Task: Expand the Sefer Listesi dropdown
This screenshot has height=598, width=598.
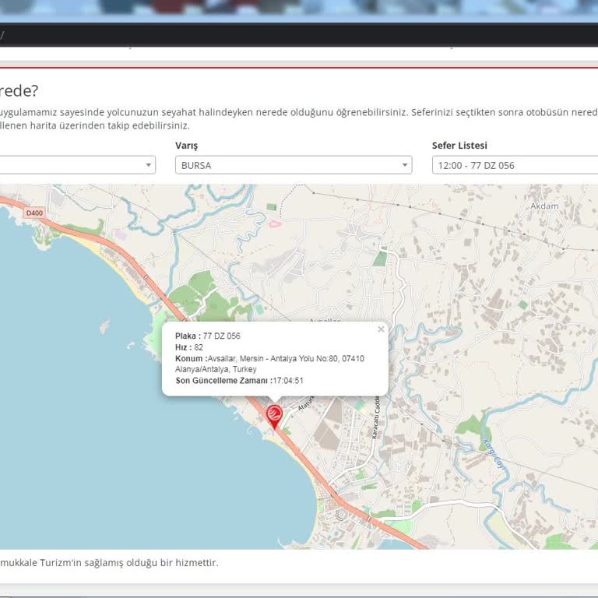Action: [x=514, y=165]
